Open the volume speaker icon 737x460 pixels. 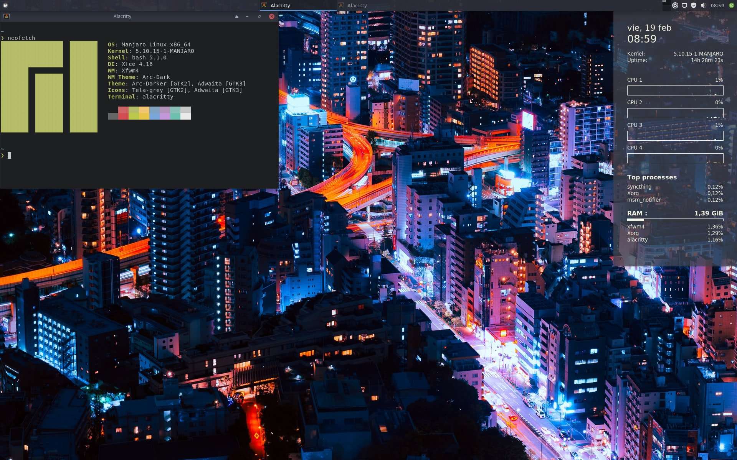[703, 5]
